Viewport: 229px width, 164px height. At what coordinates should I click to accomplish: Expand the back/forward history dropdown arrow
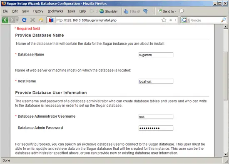(17, 20)
